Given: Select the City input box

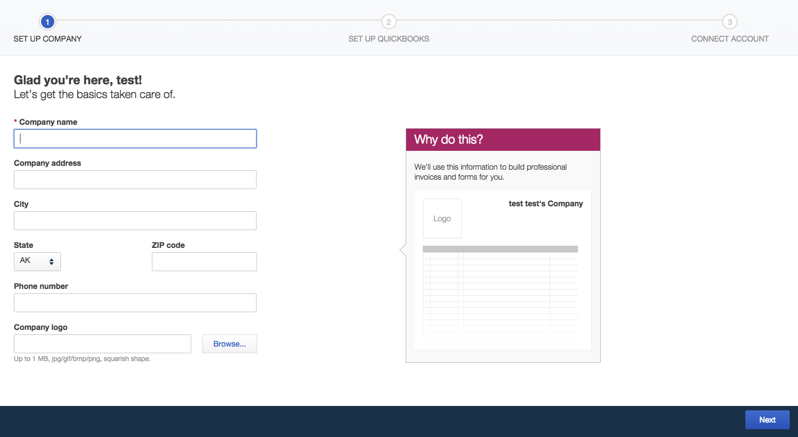Looking at the screenshot, I should pyautogui.click(x=135, y=221).
